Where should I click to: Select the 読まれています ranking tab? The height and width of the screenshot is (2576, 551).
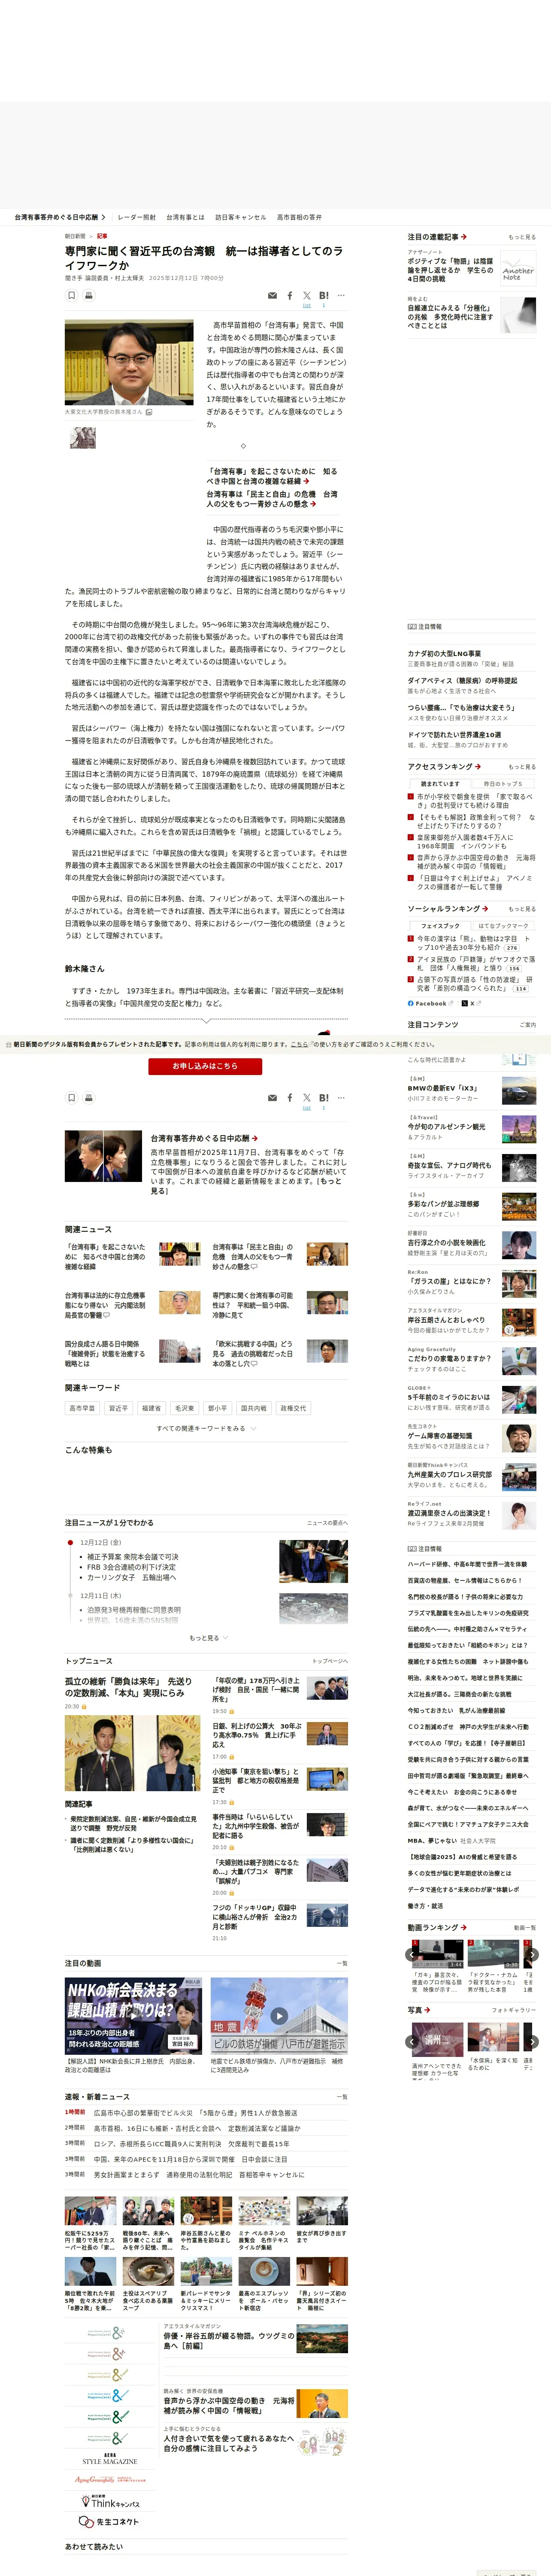click(x=440, y=784)
